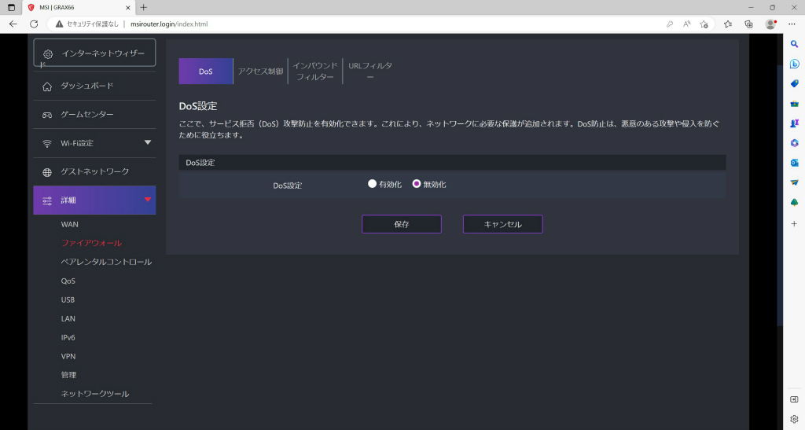Image resolution: width=805 pixels, height=430 pixels.
Task: Switch to the URLフィルター tab
Action: coord(370,72)
